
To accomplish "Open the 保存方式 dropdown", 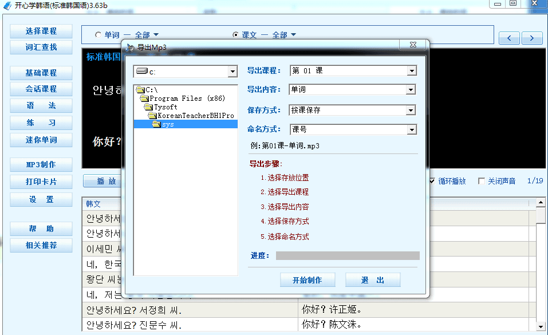I will 411,111.
